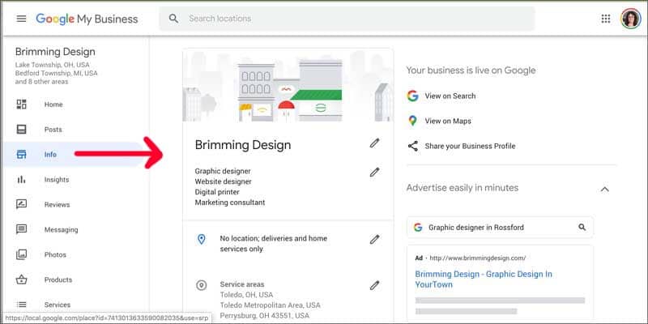Click the storefront cover illustration
Image resolution: width=648 pixels, height=324 pixels.
[288, 85]
